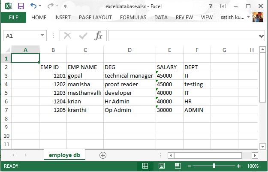Click the Save icon in quick access toolbar
Screen dimensions: 268x172
tap(21, 6)
